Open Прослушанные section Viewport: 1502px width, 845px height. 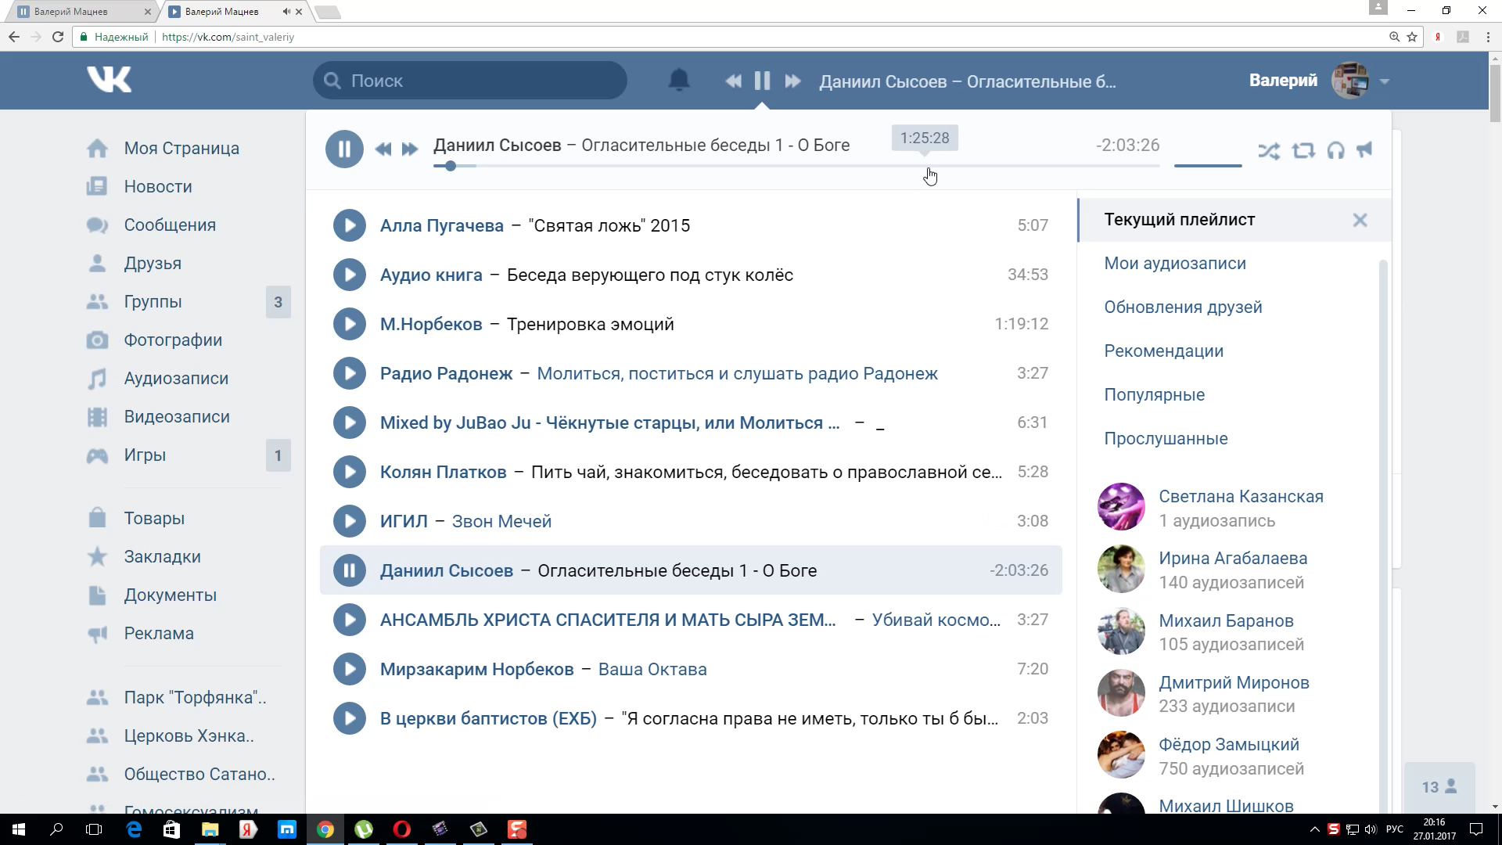(x=1166, y=439)
